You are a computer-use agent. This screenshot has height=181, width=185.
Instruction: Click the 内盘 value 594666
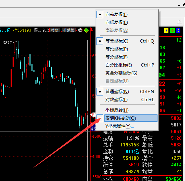(x=174, y=179)
